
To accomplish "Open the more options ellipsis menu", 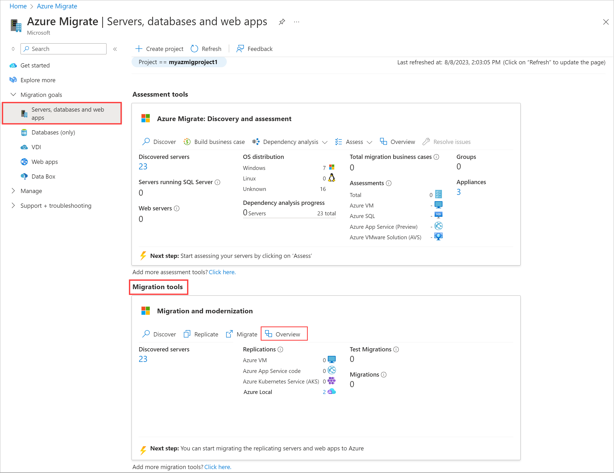I will point(296,22).
